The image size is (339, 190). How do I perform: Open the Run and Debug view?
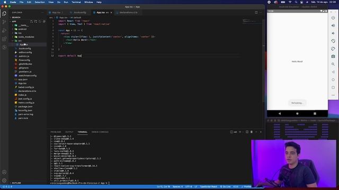tap(4, 31)
